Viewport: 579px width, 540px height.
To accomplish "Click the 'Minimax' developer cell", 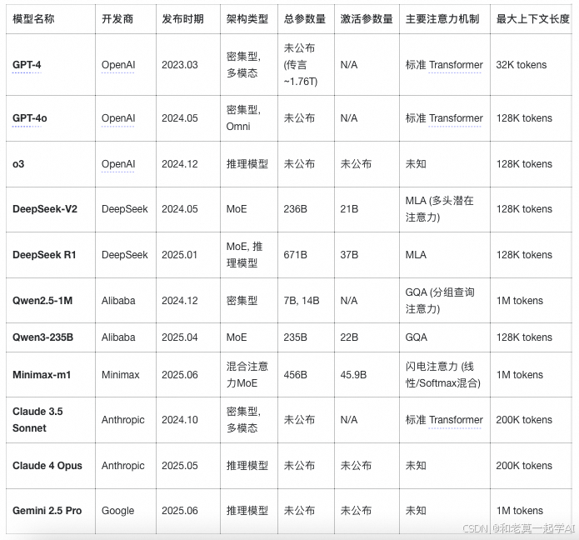I will click(126, 375).
